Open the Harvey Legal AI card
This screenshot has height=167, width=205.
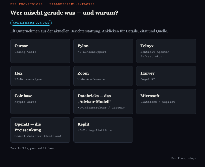pyautogui.click(x=166, y=76)
